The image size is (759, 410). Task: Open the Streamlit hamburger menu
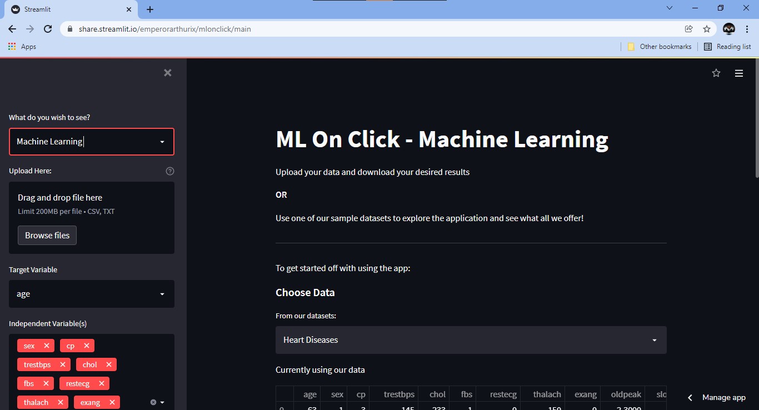(x=739, y=73)
